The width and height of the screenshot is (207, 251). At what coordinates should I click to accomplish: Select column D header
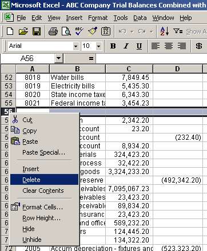177,69
